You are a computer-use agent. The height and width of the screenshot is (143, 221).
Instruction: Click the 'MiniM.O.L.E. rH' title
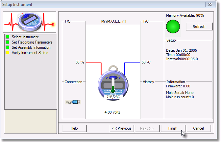[x=114, y=21]
